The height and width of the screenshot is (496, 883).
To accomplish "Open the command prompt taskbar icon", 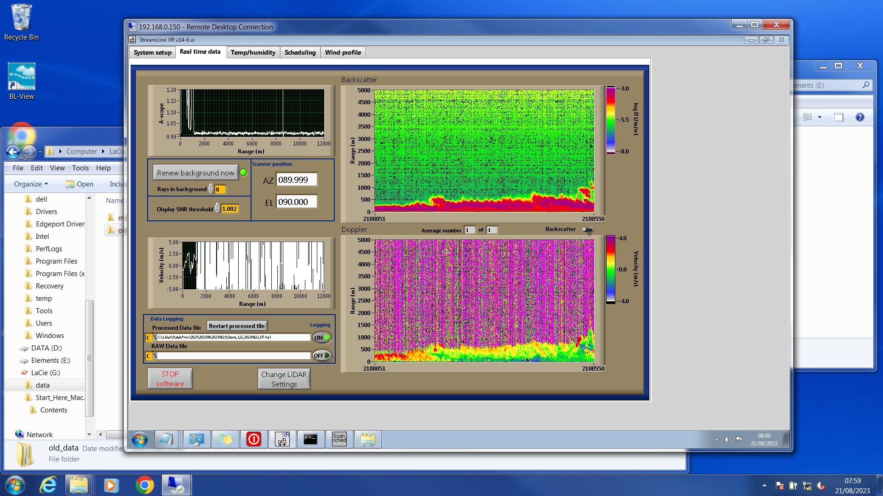I will (x=310, y=439).
